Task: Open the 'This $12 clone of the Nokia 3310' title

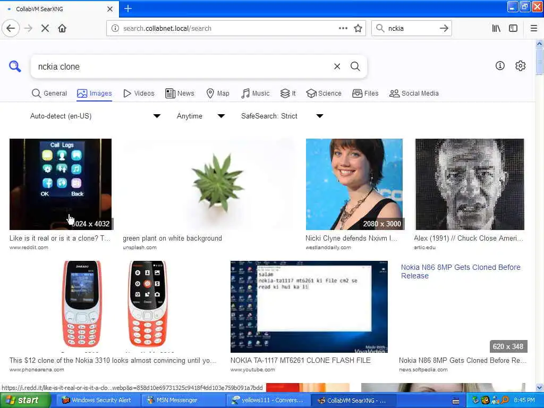Action: click(113, 361)
